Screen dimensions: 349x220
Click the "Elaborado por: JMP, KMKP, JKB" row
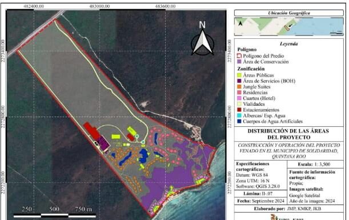pyautogui.click(x=288, y=209)
